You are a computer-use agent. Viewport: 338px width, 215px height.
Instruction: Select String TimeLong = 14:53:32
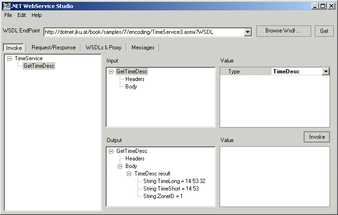174,181
